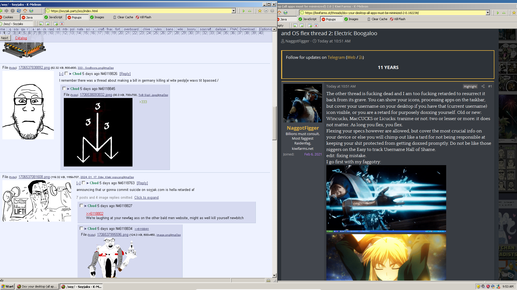Click green Up arrow in Kiwi Farms window
Image resolution: width=517 pixels, height=290 pixels.
point(504,13)
